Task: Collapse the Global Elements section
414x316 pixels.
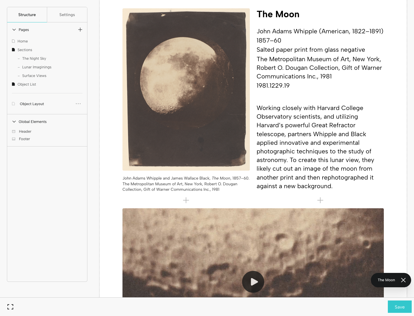Action: point(14,122)
